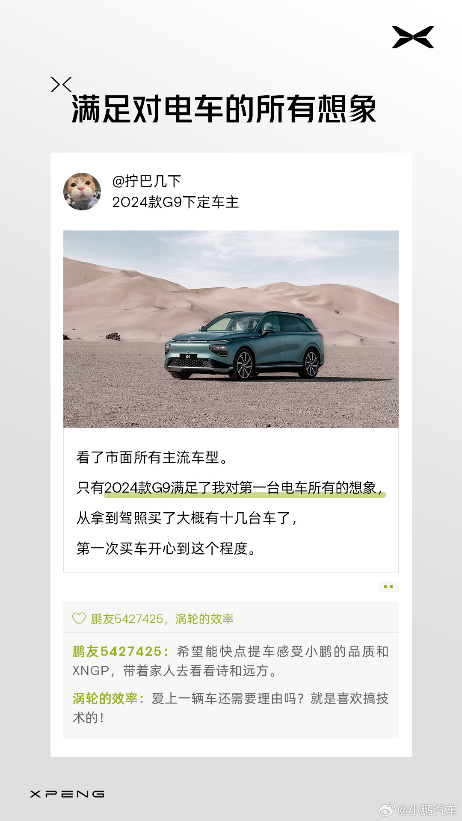Click the G9 badge on the car's front
462x821 pixels.
(188, 357)
